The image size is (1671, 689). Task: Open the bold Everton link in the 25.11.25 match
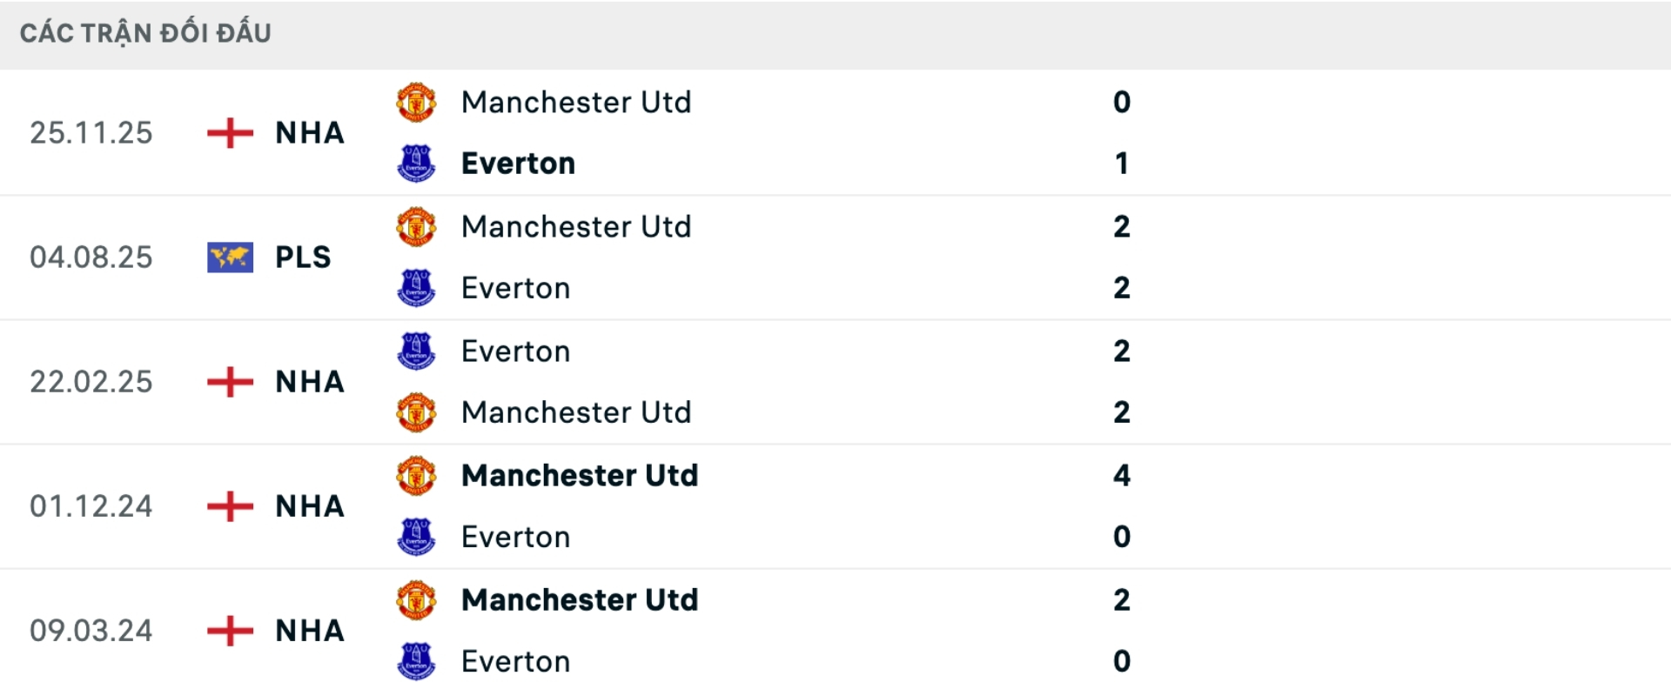518,164
